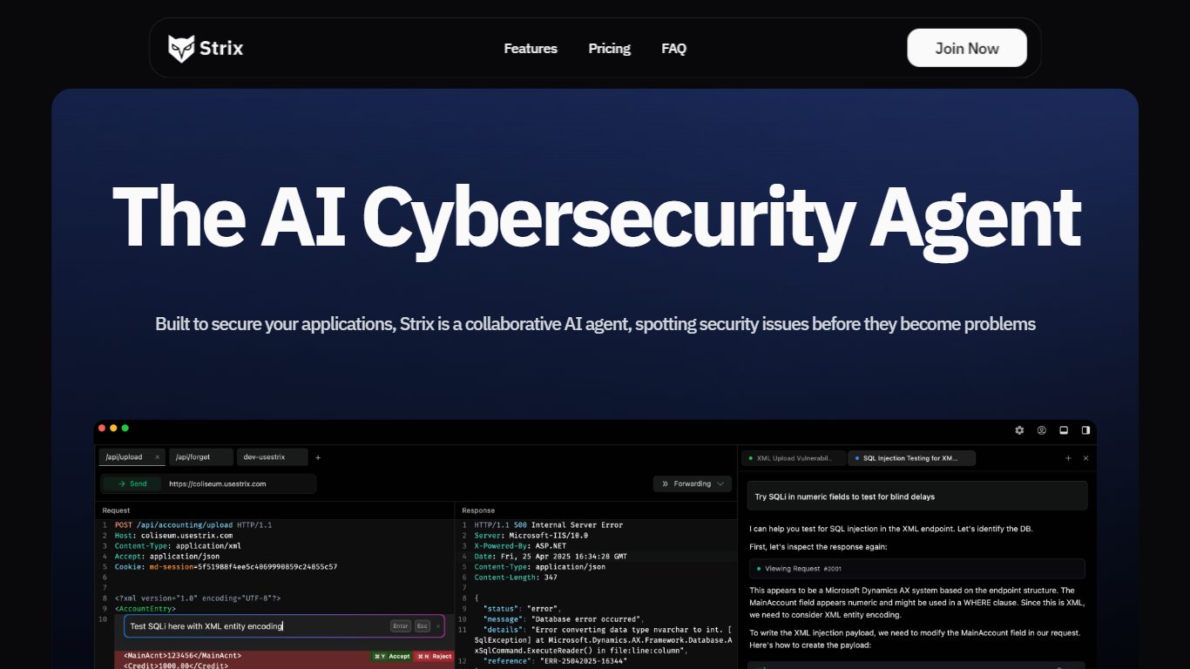Click the 'Server: Microsoft-IIS/10.0' response line
This screenshot has height=669, width=1190.
click(x=531, y=536)
